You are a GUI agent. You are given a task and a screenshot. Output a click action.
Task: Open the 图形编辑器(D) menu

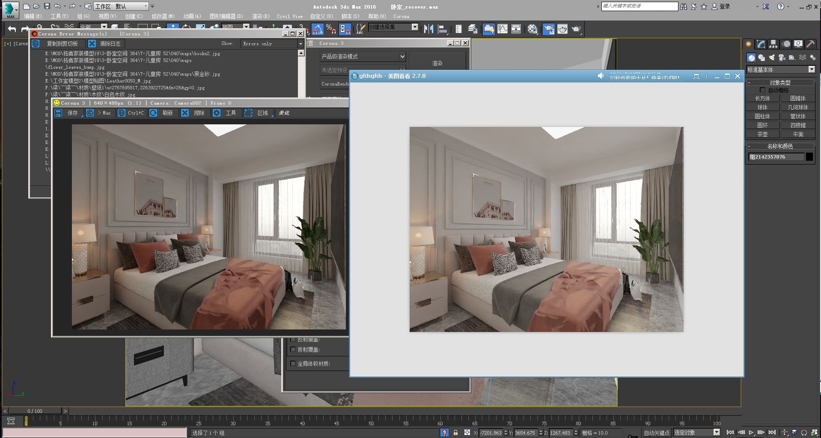click(226, 16)
